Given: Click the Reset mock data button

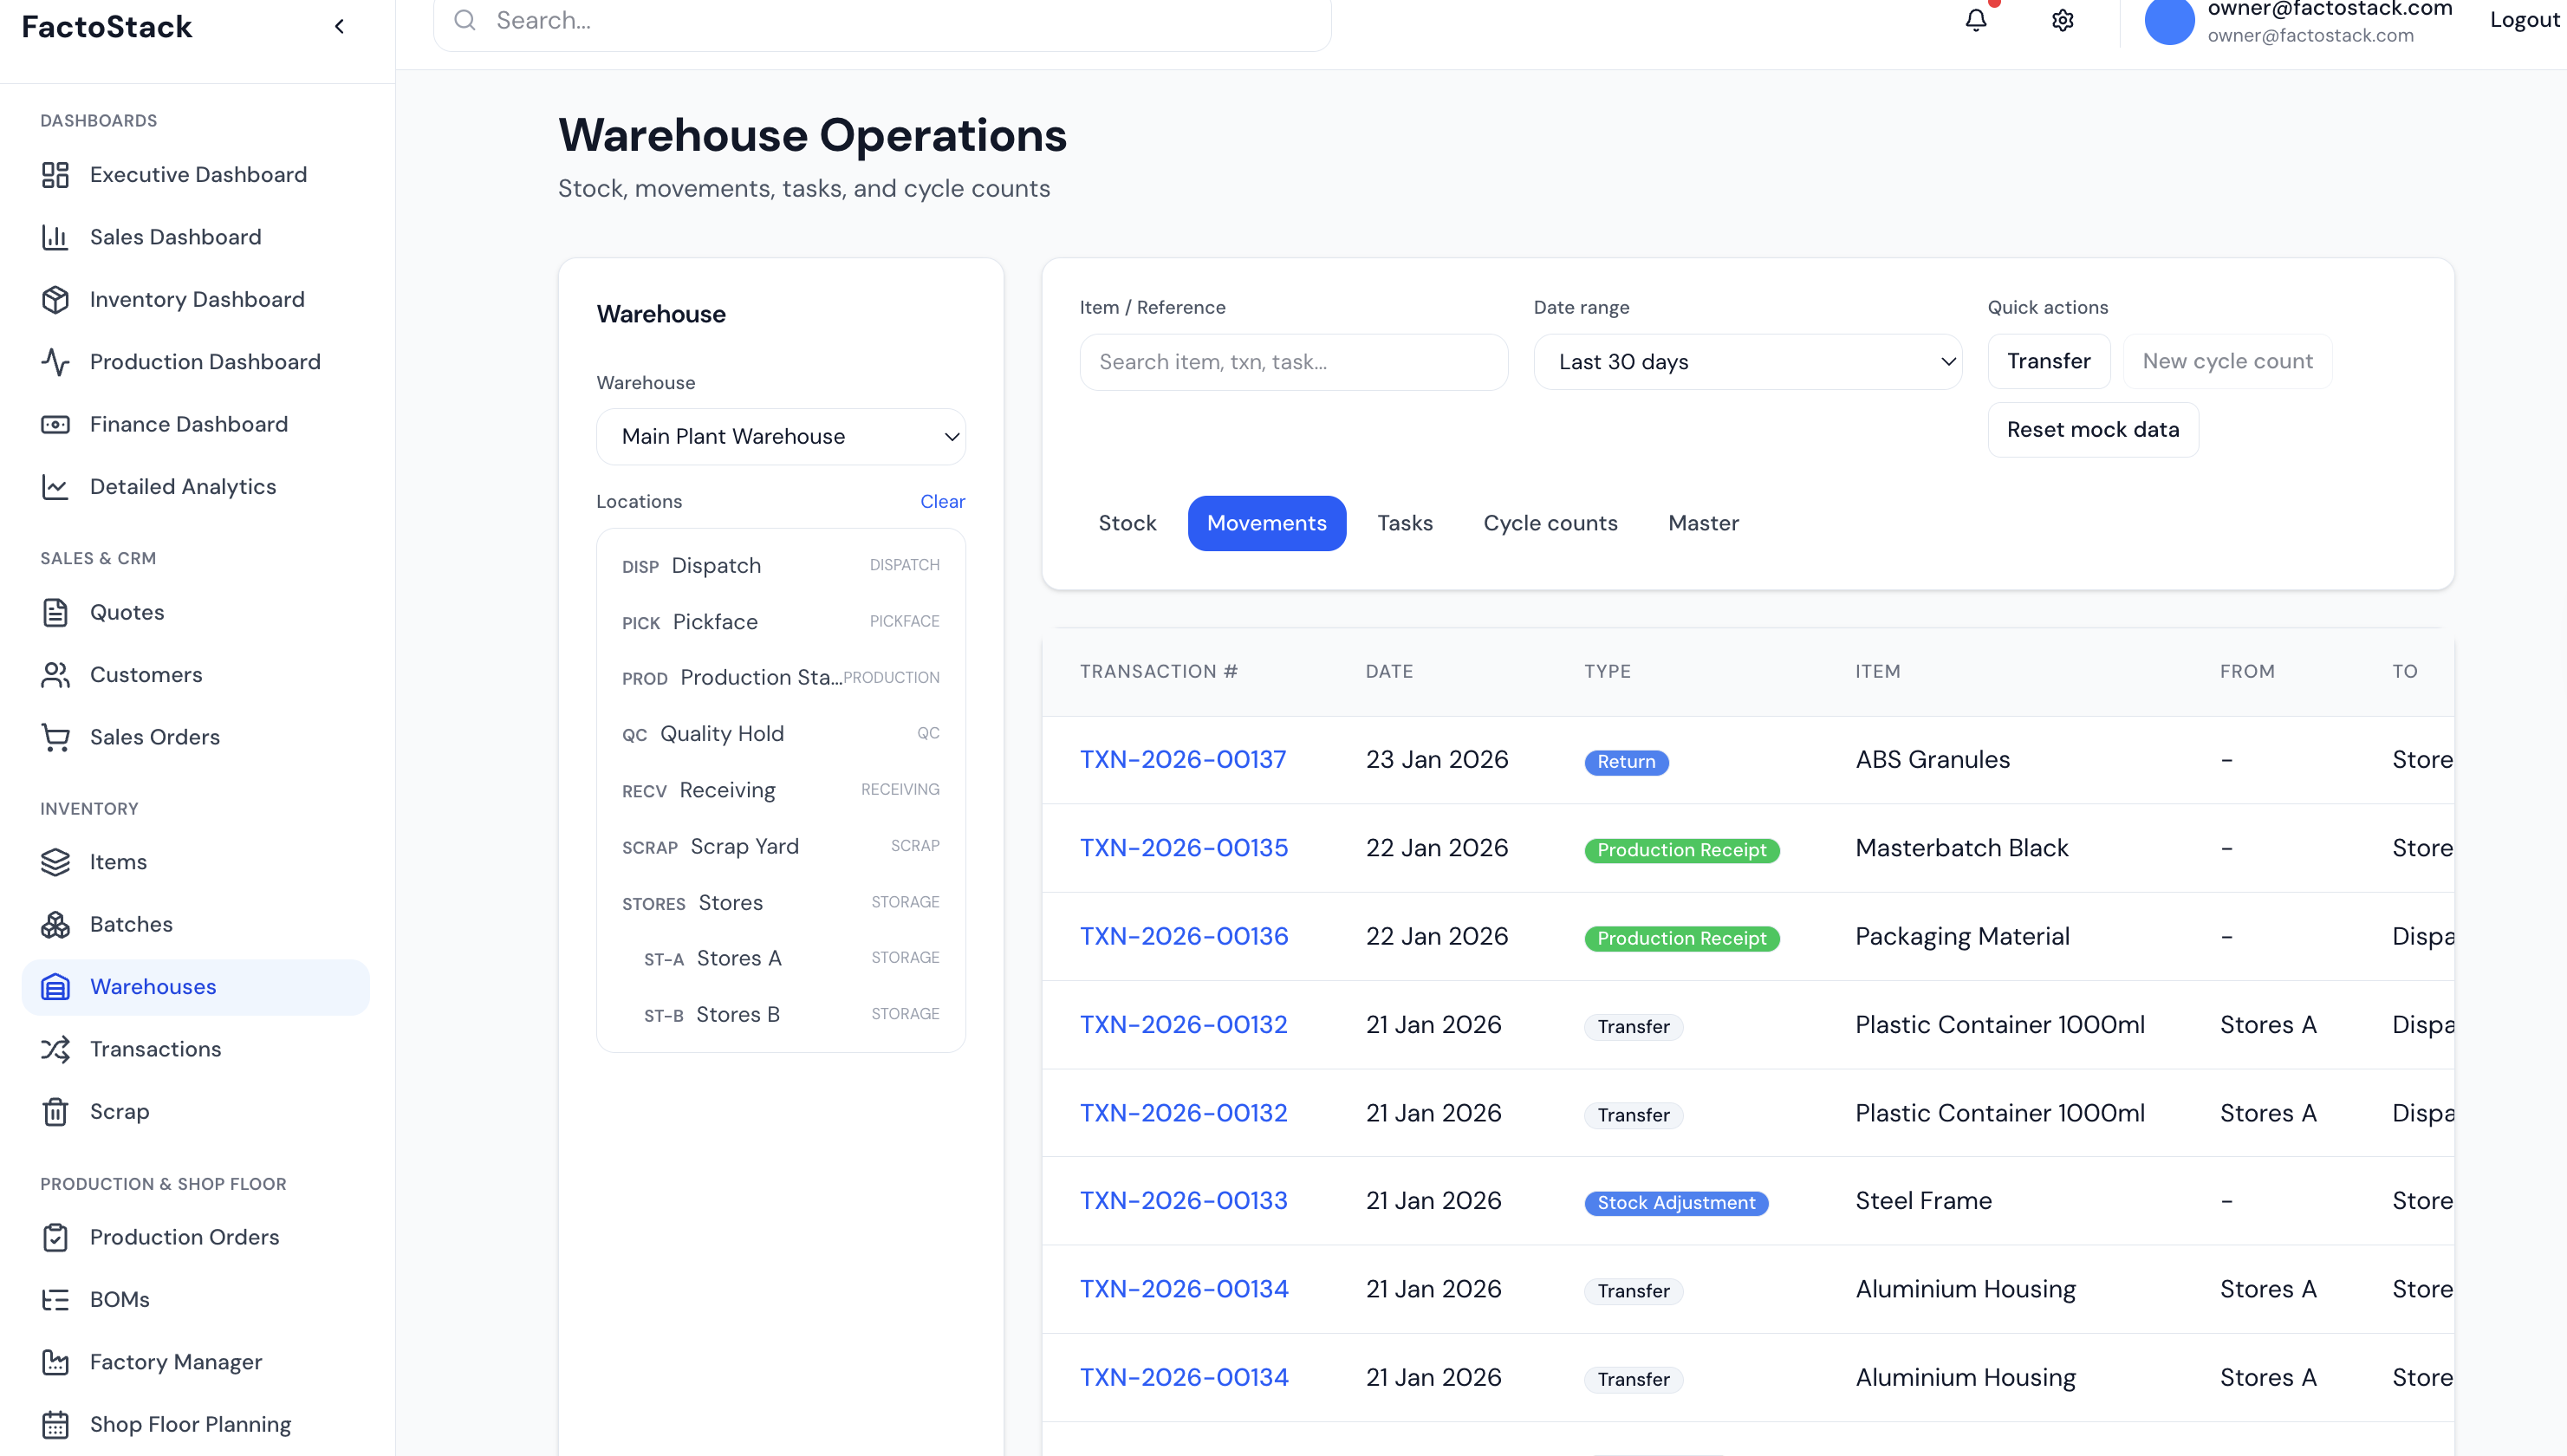Looking at the screenshot, I should [2092, 430].
